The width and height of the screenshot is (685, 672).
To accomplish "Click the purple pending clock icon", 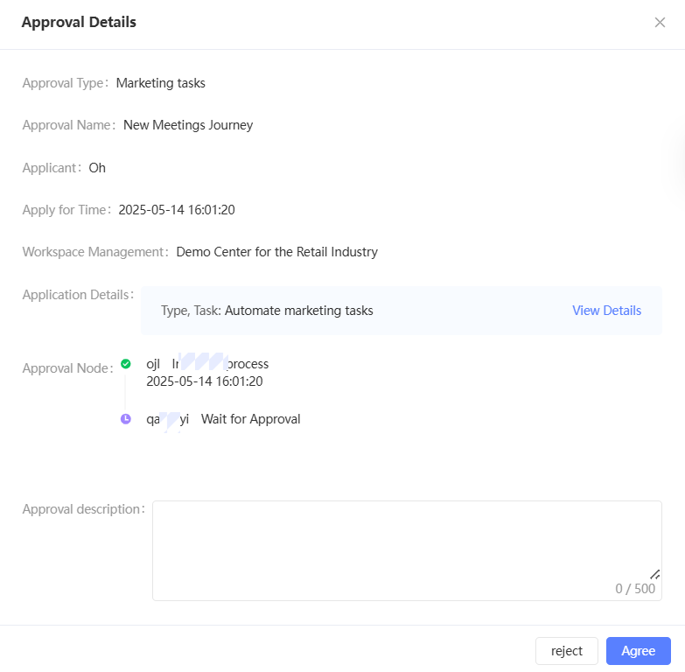I will click(126, 419).
